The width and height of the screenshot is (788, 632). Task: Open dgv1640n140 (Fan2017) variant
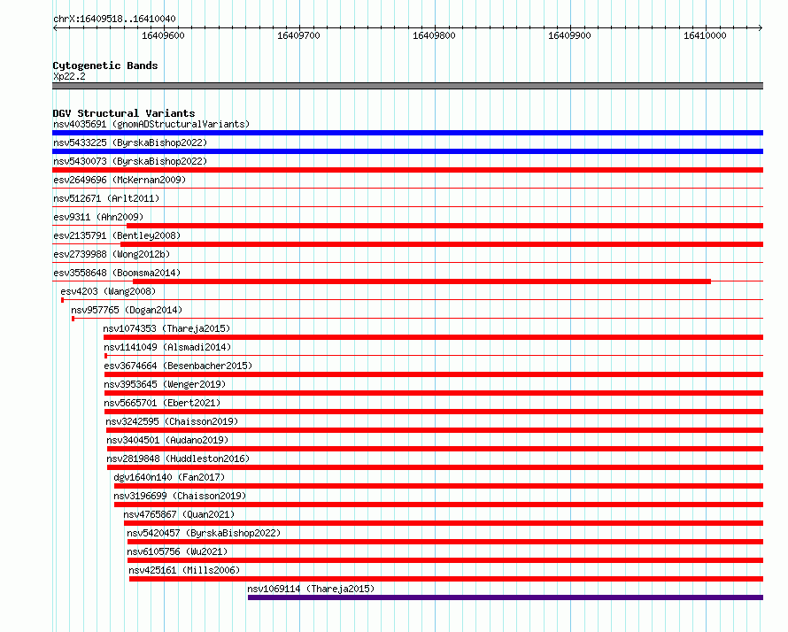(x=169, y=477)
